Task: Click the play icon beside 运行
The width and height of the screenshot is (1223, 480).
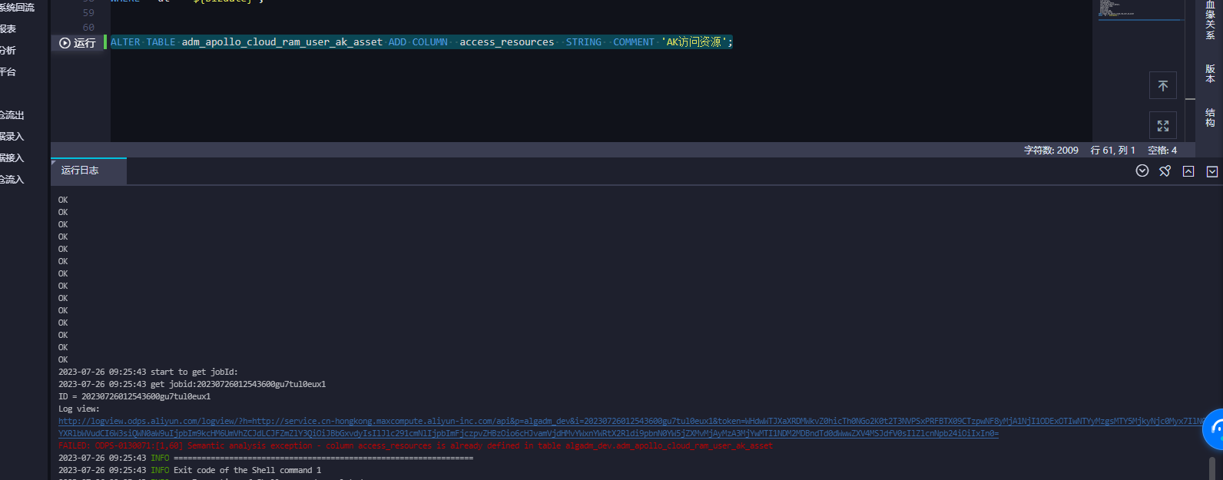Action: click(x=65, y=43)
